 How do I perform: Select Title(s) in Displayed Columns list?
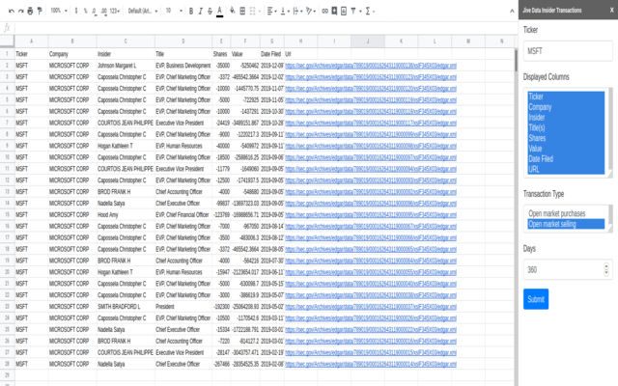[566, 127]
